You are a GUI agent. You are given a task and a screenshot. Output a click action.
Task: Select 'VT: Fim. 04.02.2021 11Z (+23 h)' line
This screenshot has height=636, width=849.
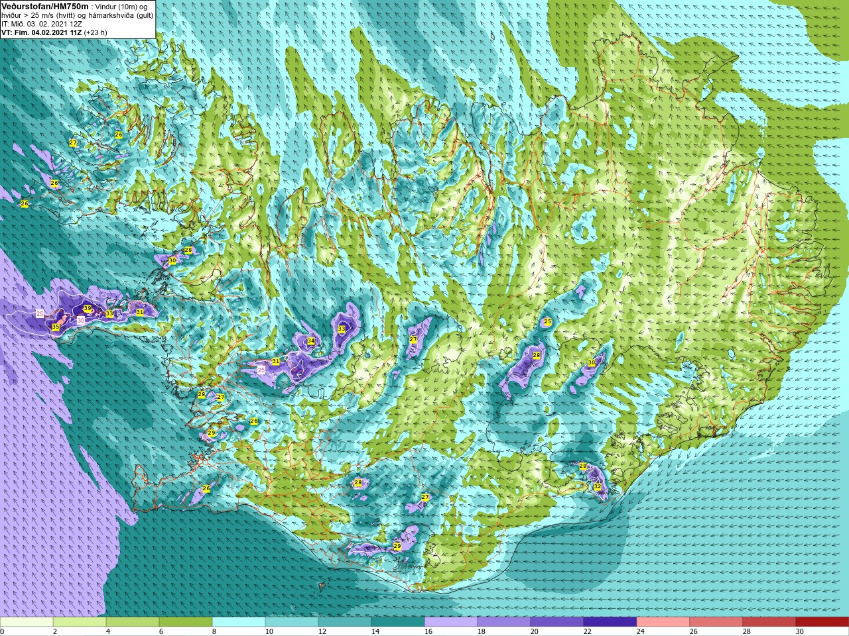click(x=54, y=32)
